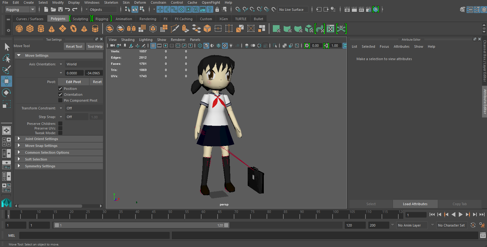This screenshot has width=487, height=247.
Task: Click the Reset Tool button
Action: (x=74, y=46)
